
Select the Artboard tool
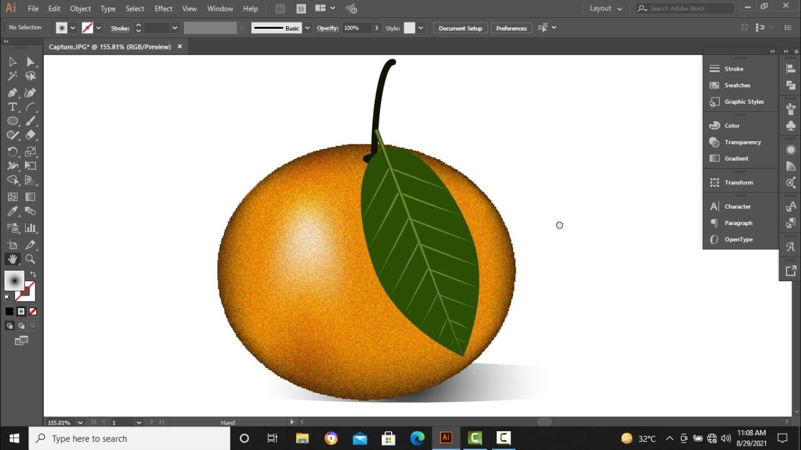point(13,245)
